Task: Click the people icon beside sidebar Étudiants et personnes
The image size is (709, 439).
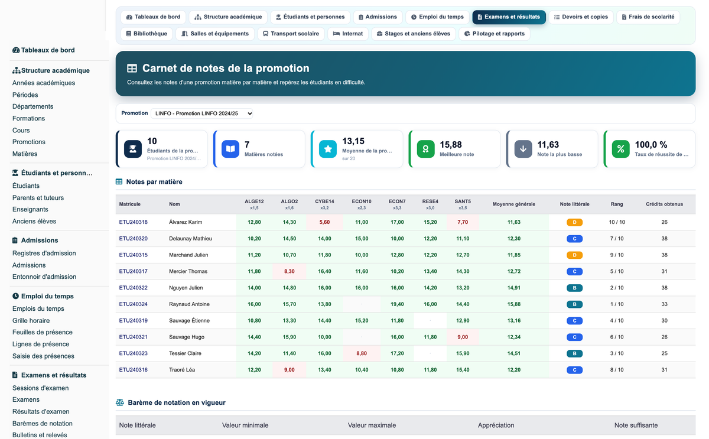Action: (x=16, y=173)
